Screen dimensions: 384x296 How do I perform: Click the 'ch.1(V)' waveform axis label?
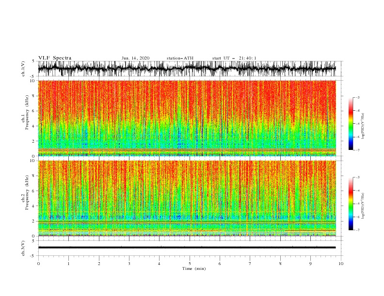click(x=23, y=69)
